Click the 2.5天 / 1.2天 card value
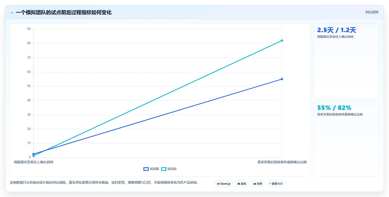The width and height of the screenshot is (389, 197). coord(337,30)
